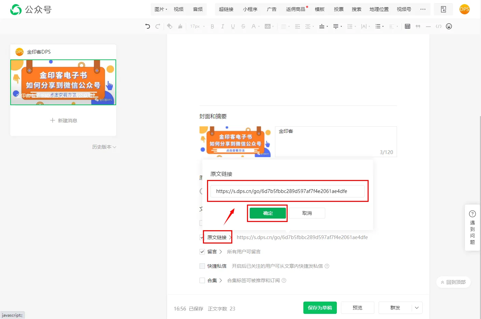Viewport: 481px width, 319px height.
Task: Expand the 留言 settings chevron
Action: tap(221, 252)
